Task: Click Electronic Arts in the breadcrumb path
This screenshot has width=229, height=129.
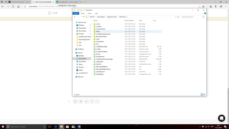Action: pos(112,17)
